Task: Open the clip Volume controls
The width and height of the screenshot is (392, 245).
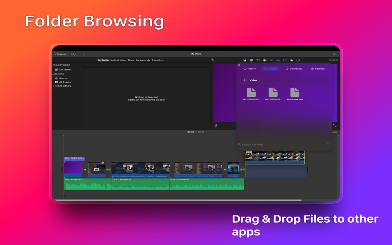Action: (271, 61)
